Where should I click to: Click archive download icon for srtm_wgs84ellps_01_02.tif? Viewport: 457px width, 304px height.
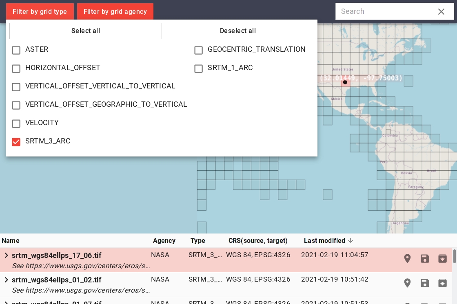click(442, 283)
